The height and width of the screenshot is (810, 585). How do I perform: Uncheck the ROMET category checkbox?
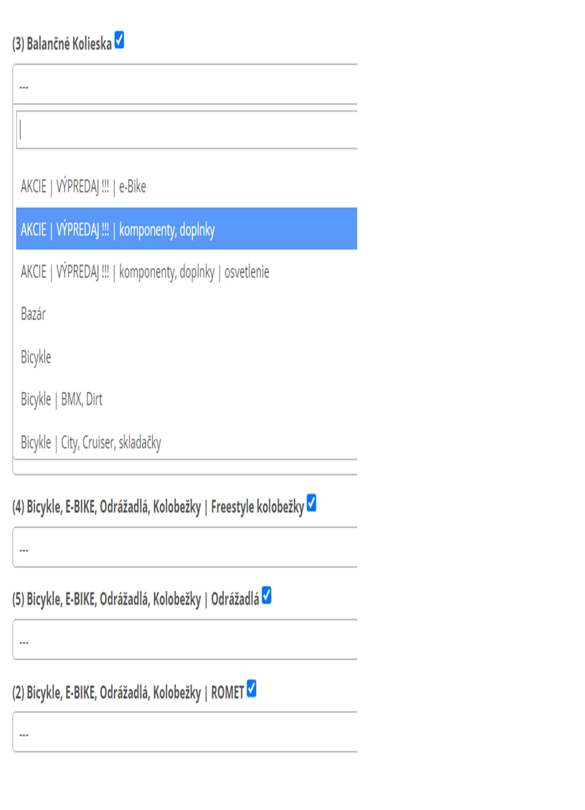(x=252, y=688)
